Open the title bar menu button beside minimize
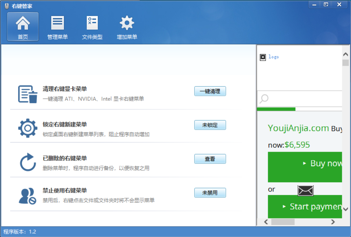351x237 pixels. (x=326, y=4)
